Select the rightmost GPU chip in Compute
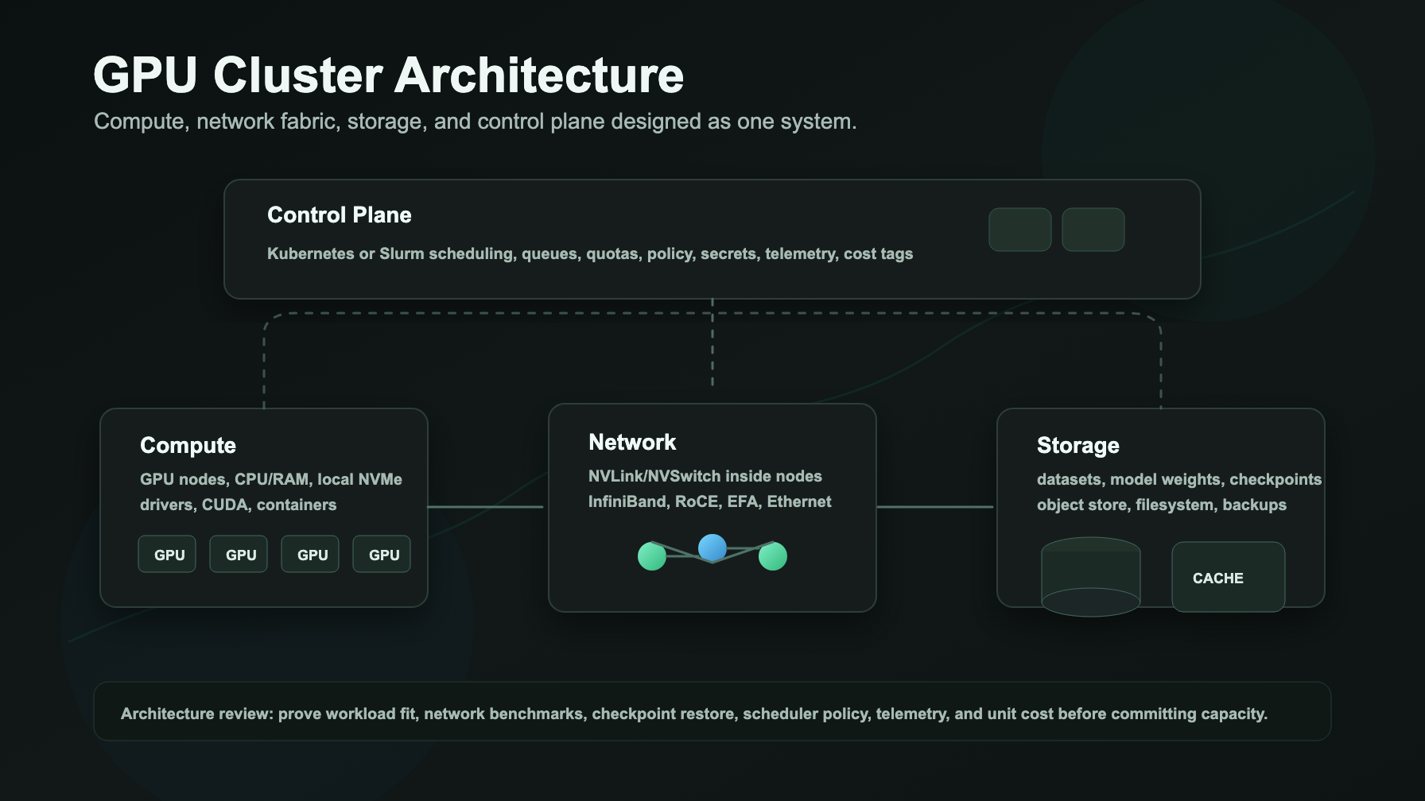 point(382,554)
